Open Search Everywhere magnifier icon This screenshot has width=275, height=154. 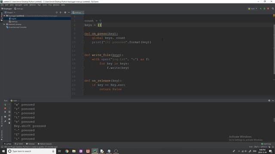[273, 9]
